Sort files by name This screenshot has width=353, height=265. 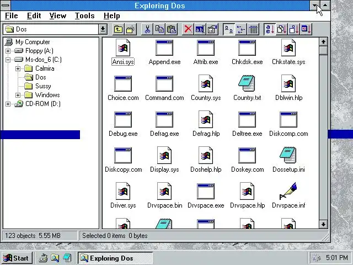click(x=270, y=29)
